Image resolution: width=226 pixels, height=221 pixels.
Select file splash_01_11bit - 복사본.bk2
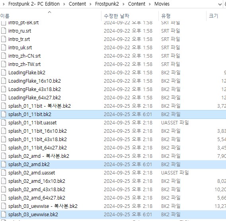(39, 106)
